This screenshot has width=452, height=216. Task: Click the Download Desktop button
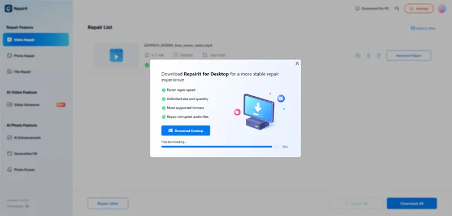(x=186, y=130)
